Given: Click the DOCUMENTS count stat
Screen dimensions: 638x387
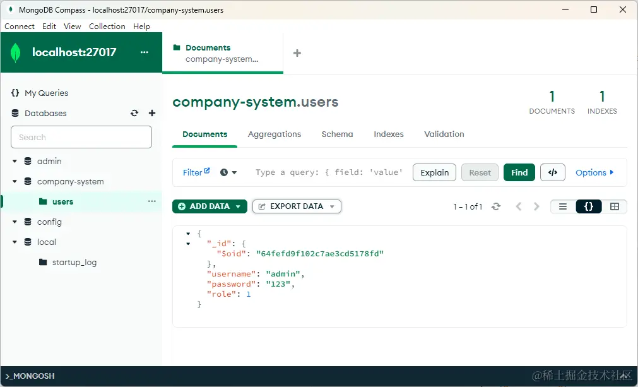Looking at the screenshot, I should (552, 102).
